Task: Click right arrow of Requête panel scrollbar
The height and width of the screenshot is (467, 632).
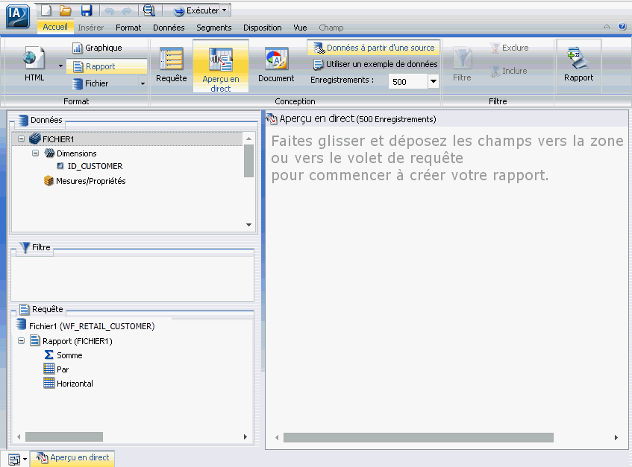Action: (245, 436)
